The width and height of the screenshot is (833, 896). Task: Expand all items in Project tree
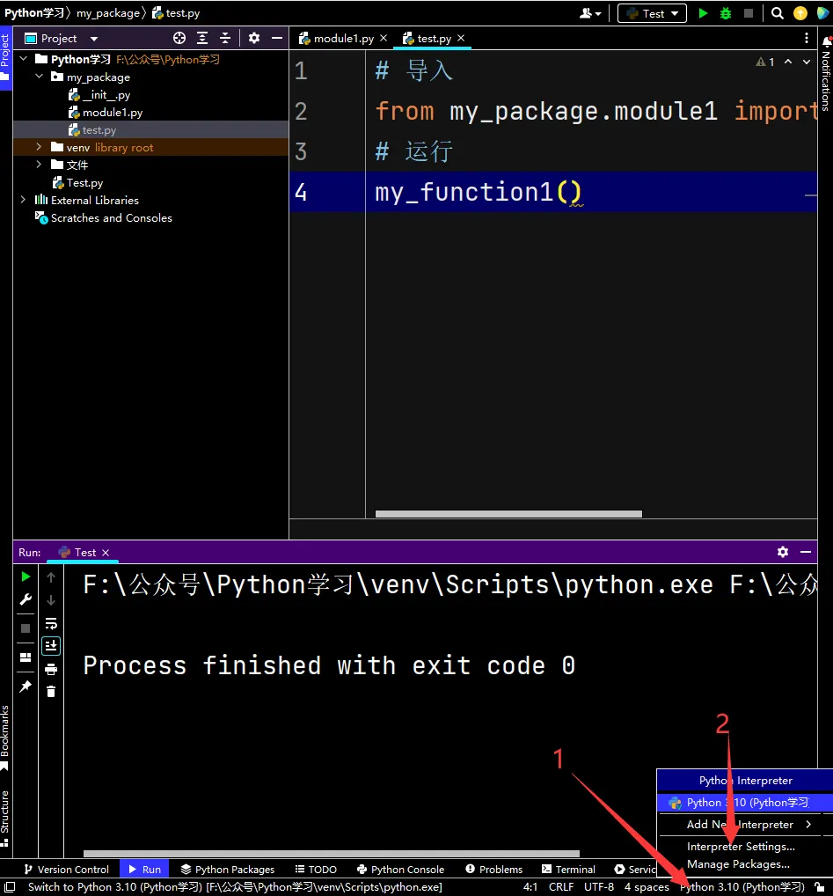pyautogui.click(x=202, y=38)
